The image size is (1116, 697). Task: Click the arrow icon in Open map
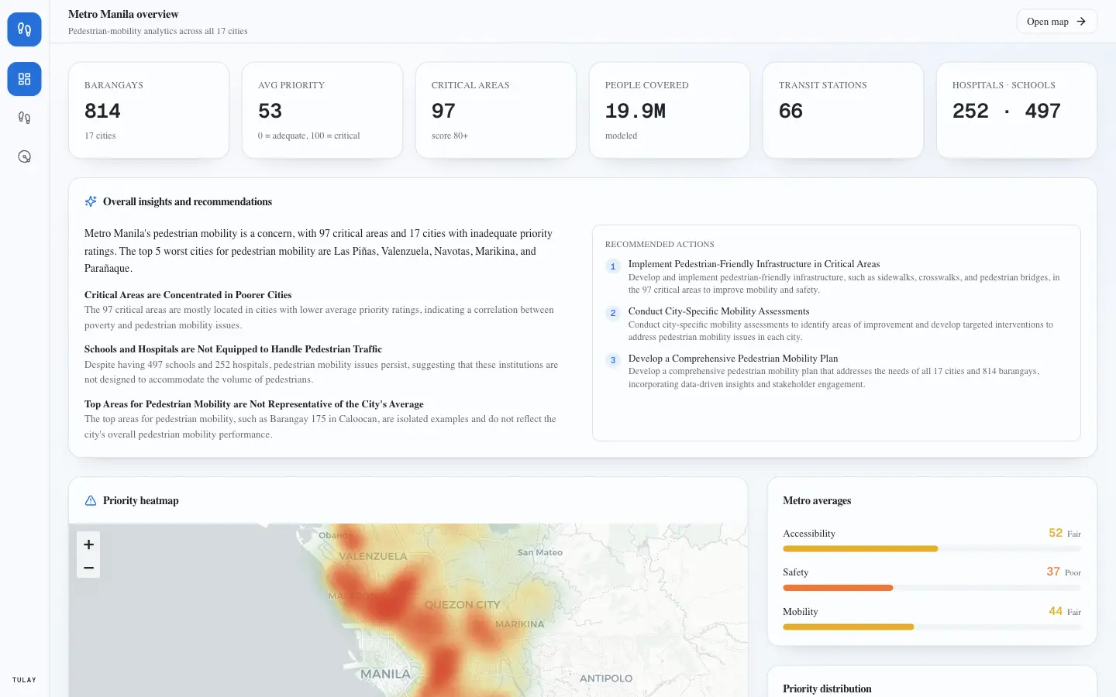tap(1081, 22)
